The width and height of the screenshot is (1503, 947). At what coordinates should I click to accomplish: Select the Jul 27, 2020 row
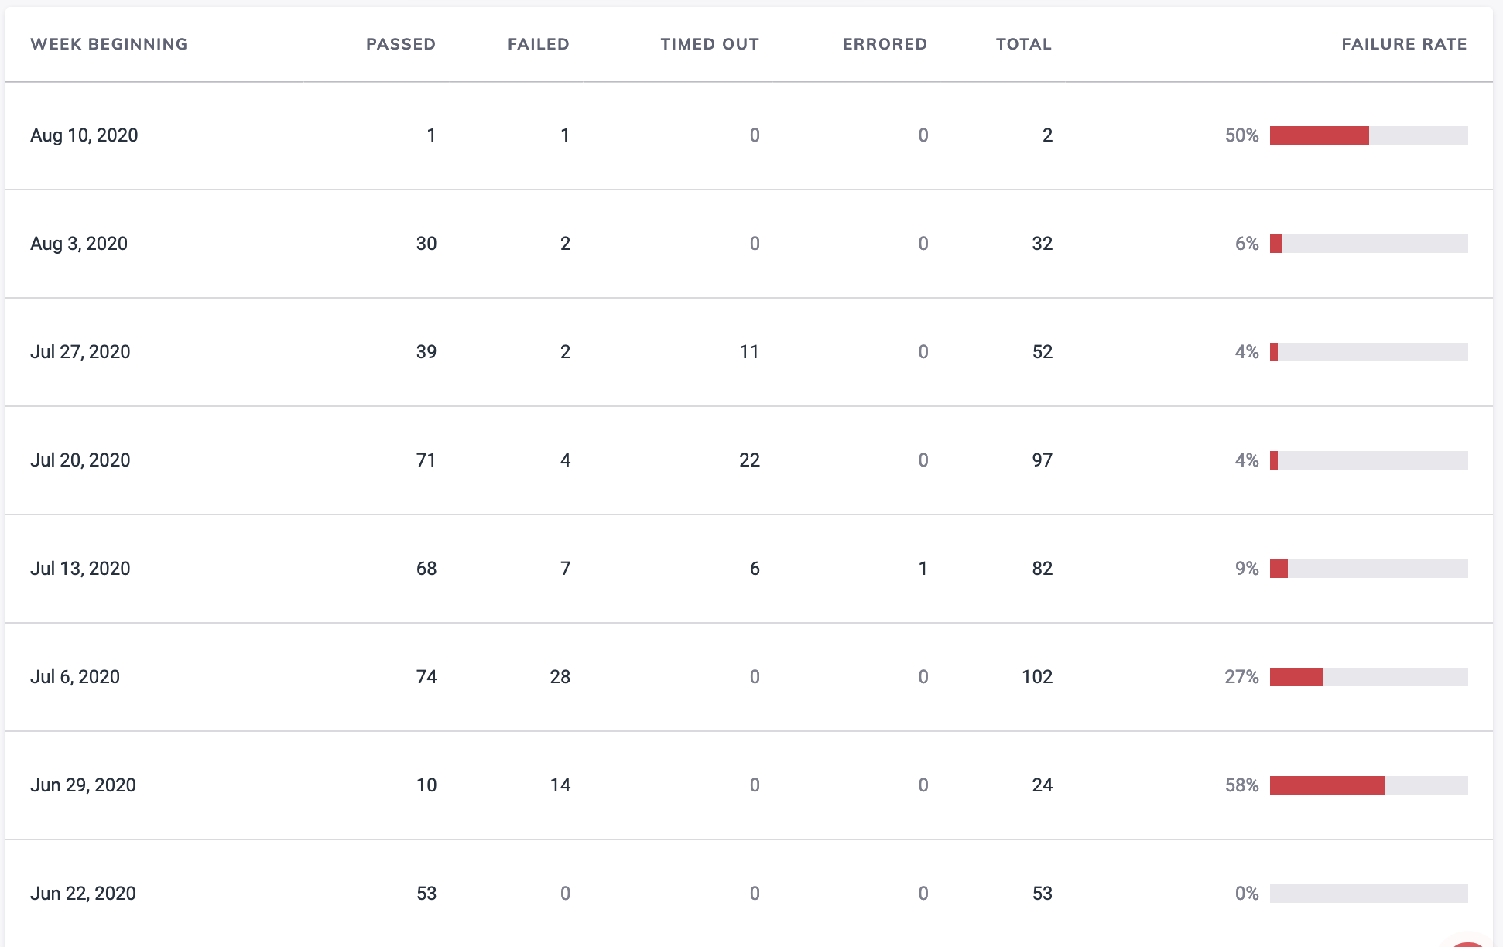(x=81, y=351)
